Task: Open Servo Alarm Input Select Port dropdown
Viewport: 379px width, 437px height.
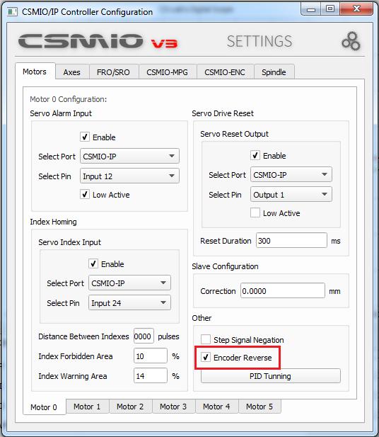Action: coord(129,156)
